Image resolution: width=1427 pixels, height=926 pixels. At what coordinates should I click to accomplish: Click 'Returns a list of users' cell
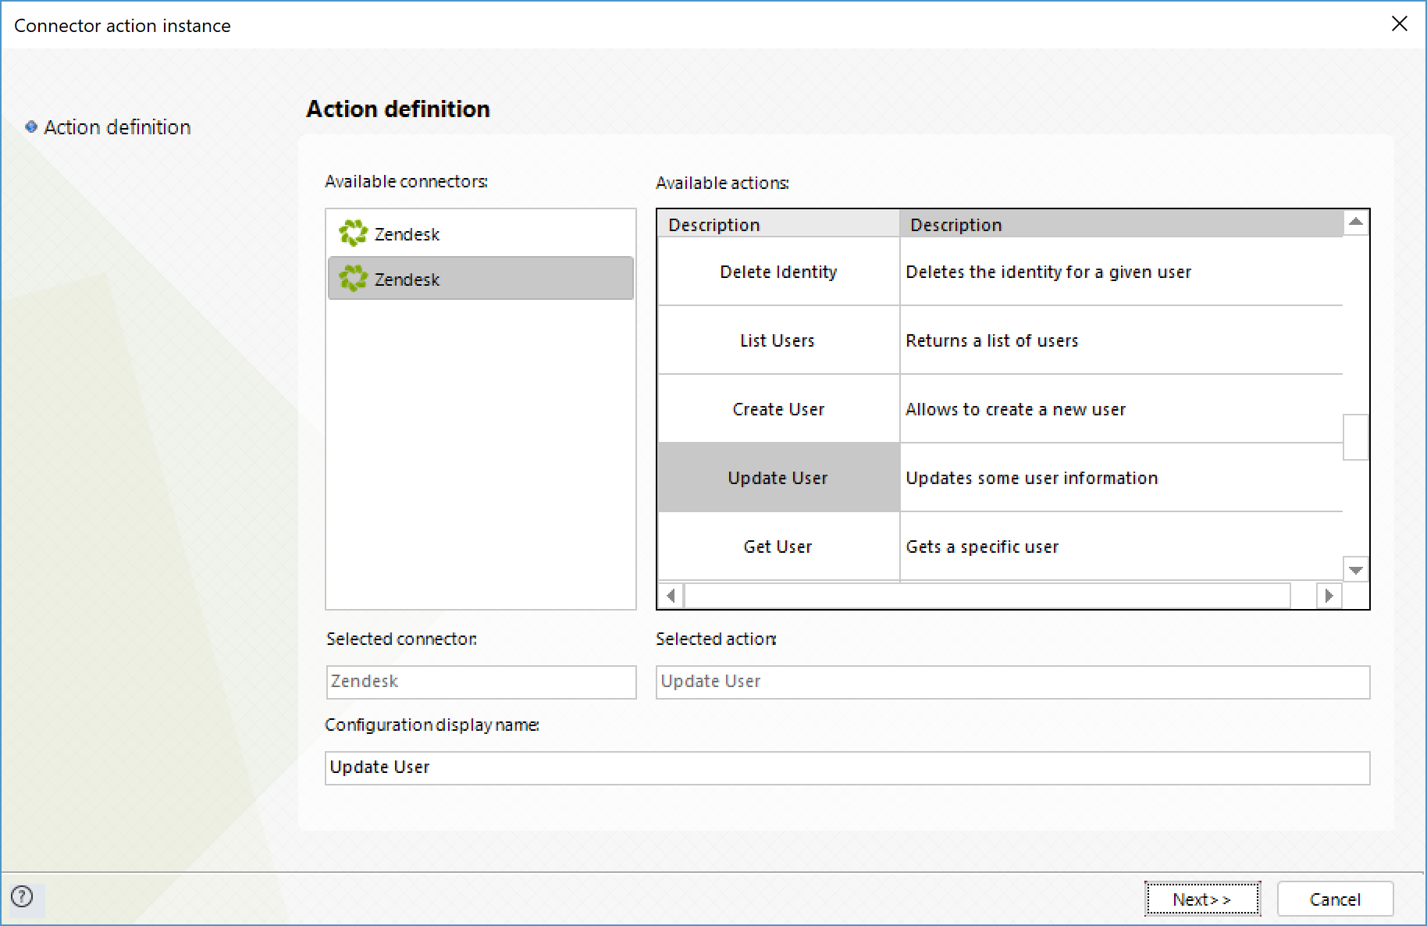[x=1121, y=340]
